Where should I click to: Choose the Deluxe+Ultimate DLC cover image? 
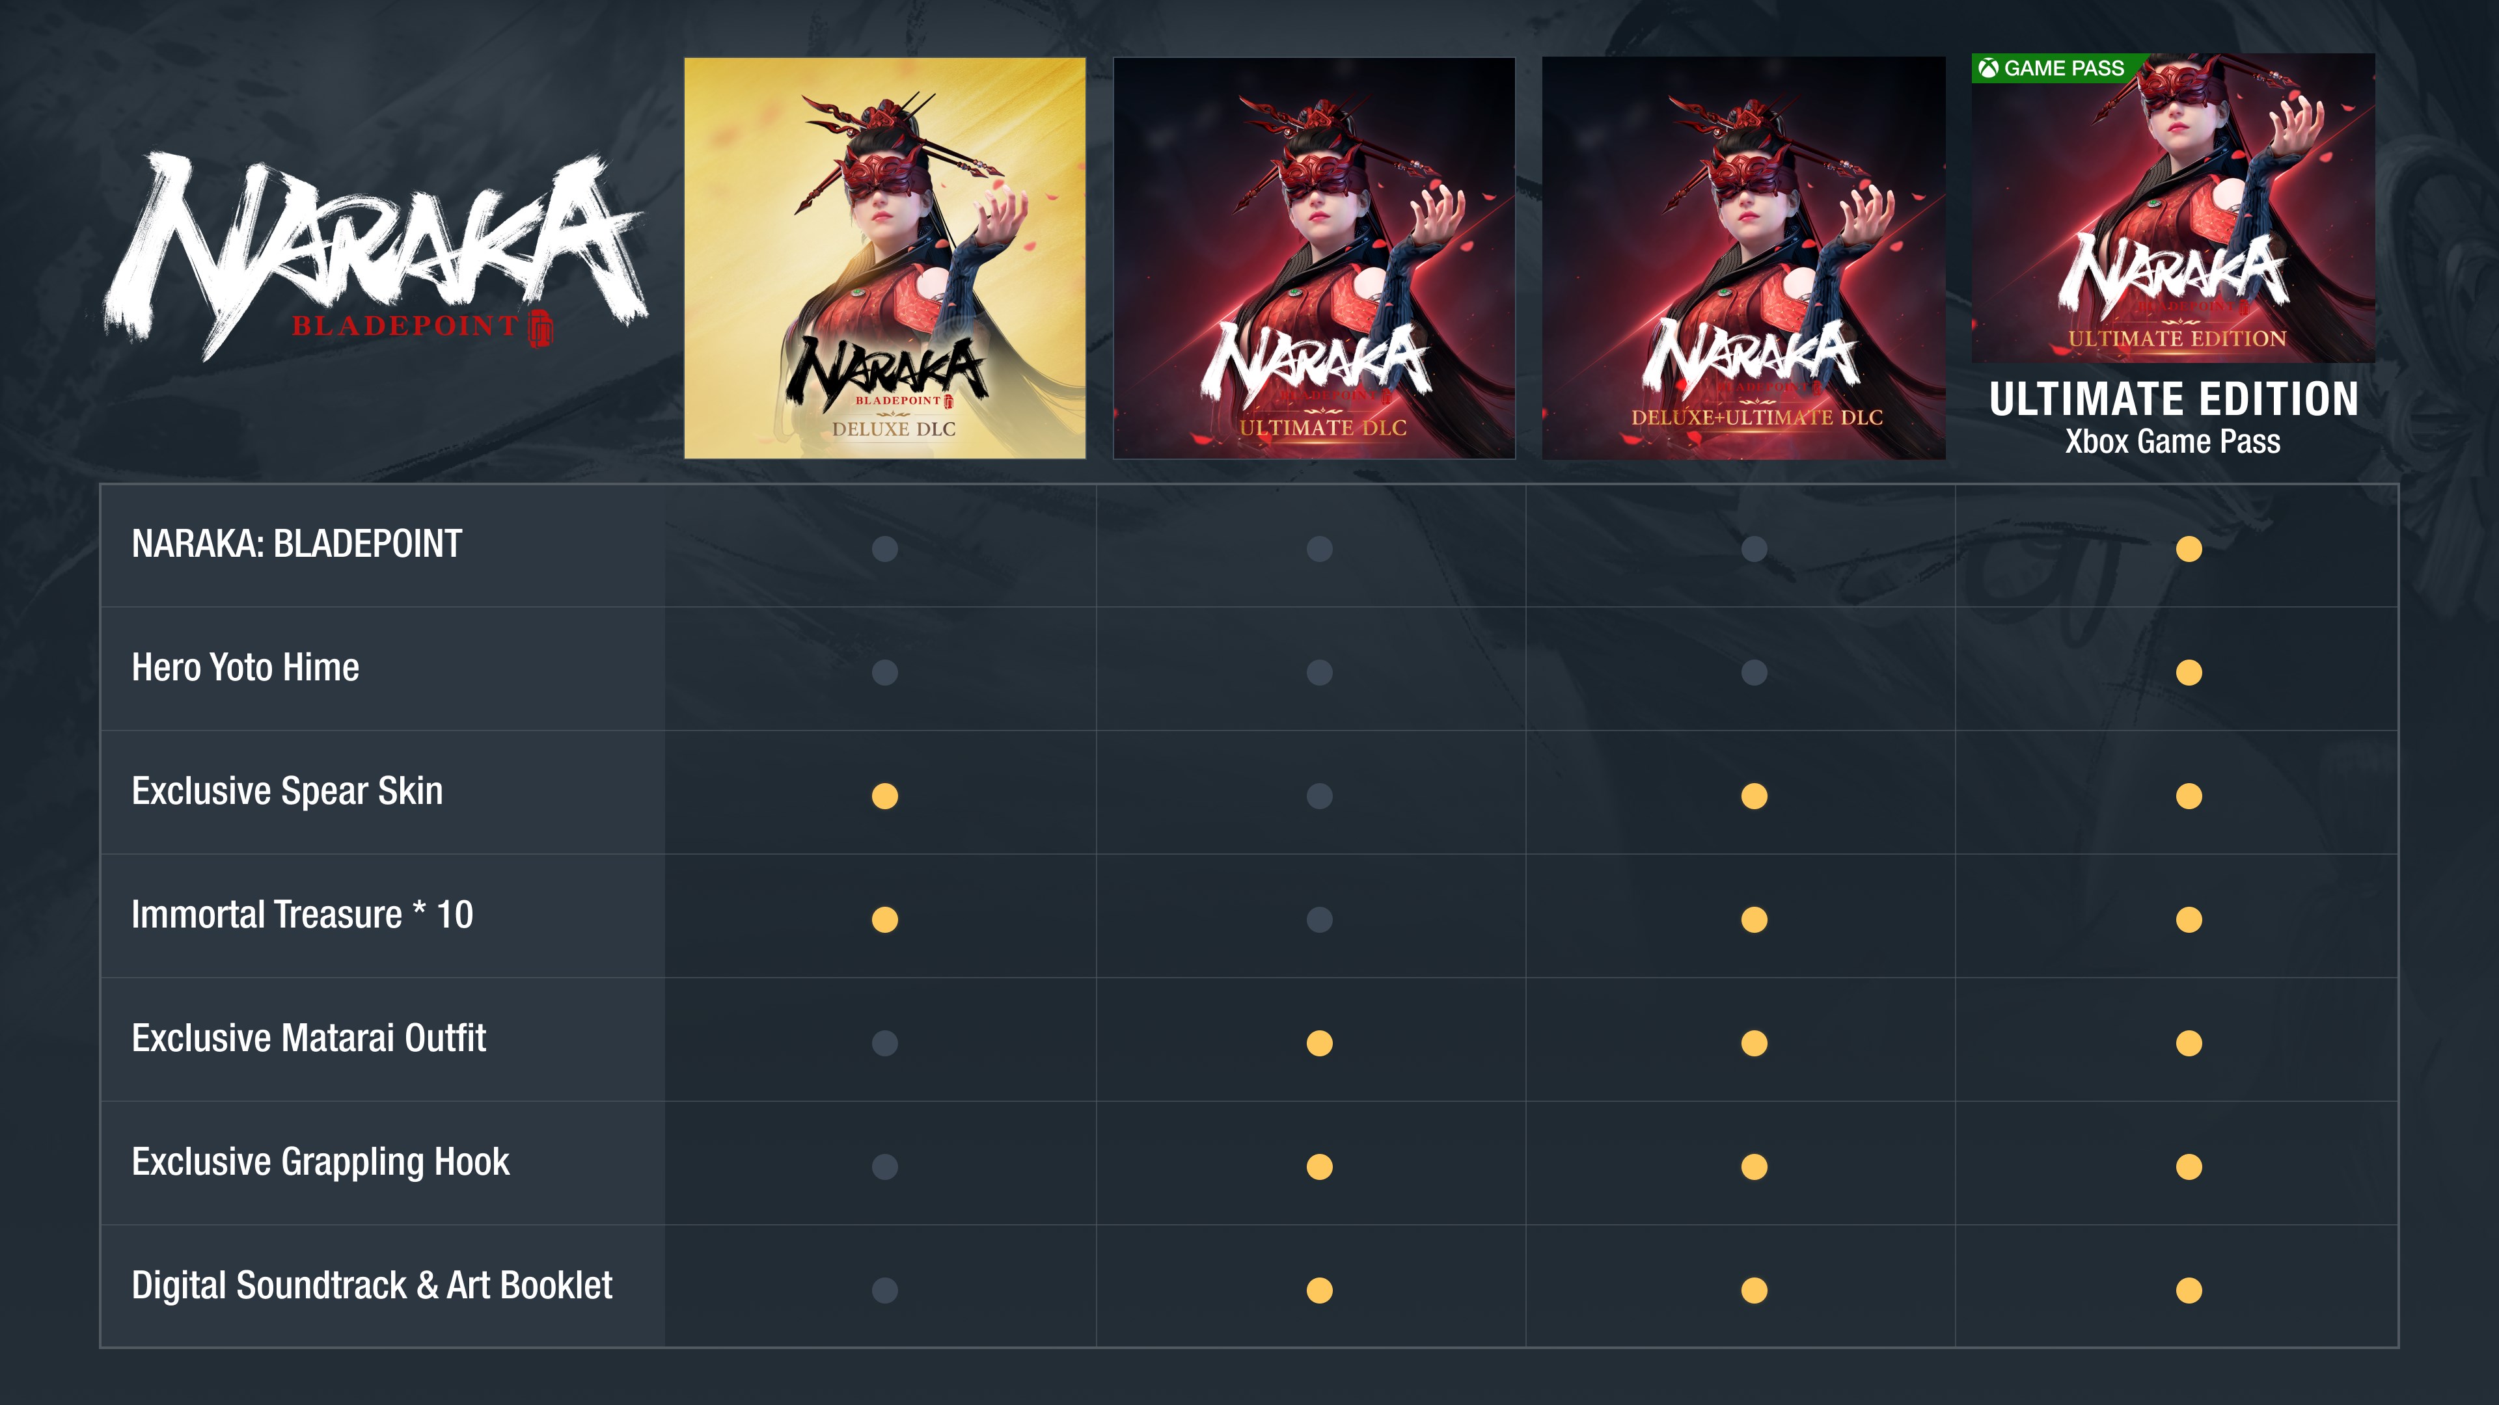pyautogui.click(x=1743, y=258)
